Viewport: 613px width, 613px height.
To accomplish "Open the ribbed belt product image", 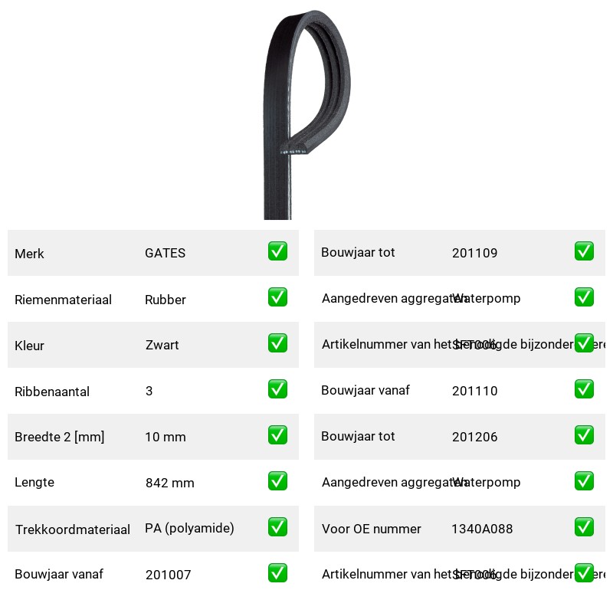I will tap(306, 114).
